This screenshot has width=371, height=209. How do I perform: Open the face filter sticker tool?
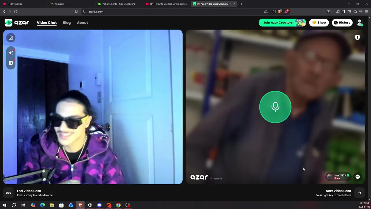[11, 63]
